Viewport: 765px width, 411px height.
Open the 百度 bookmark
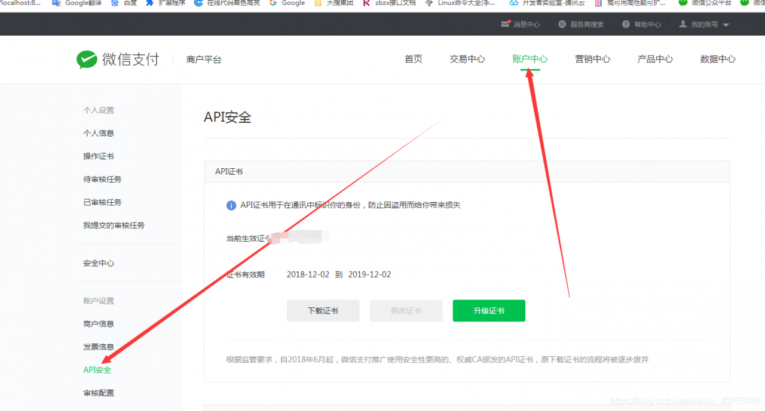pos(124,3)
